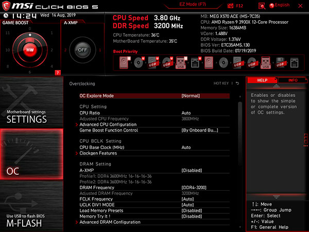This screenshot has width=309, height=232.
Task: Click the Profile1: DDR4 3600MHz line
Action: click(115, 176)
